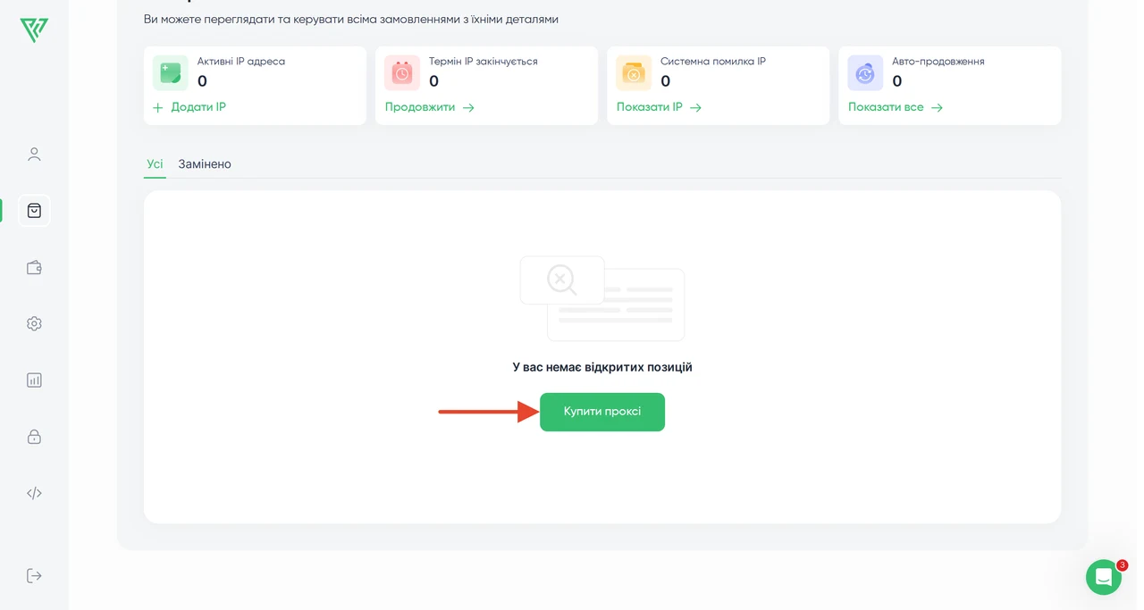Click the Додати IP link
The height and width of the screenshot is (610, 1144).
tap(198, 107)
